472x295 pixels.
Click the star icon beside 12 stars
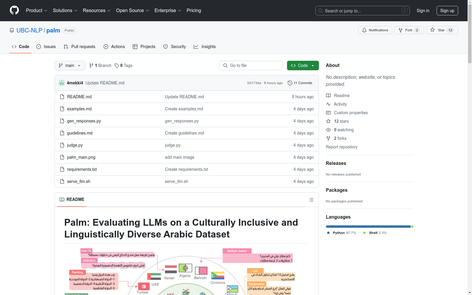(328, 121)
